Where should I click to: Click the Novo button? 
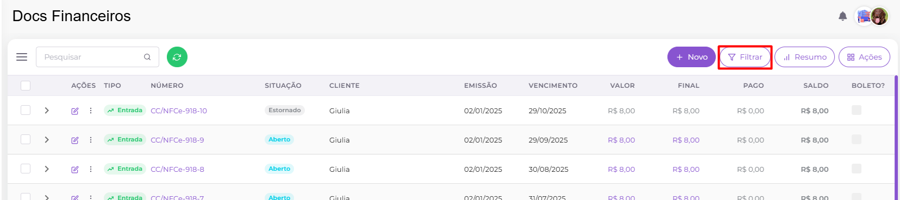tap(691, 57)
